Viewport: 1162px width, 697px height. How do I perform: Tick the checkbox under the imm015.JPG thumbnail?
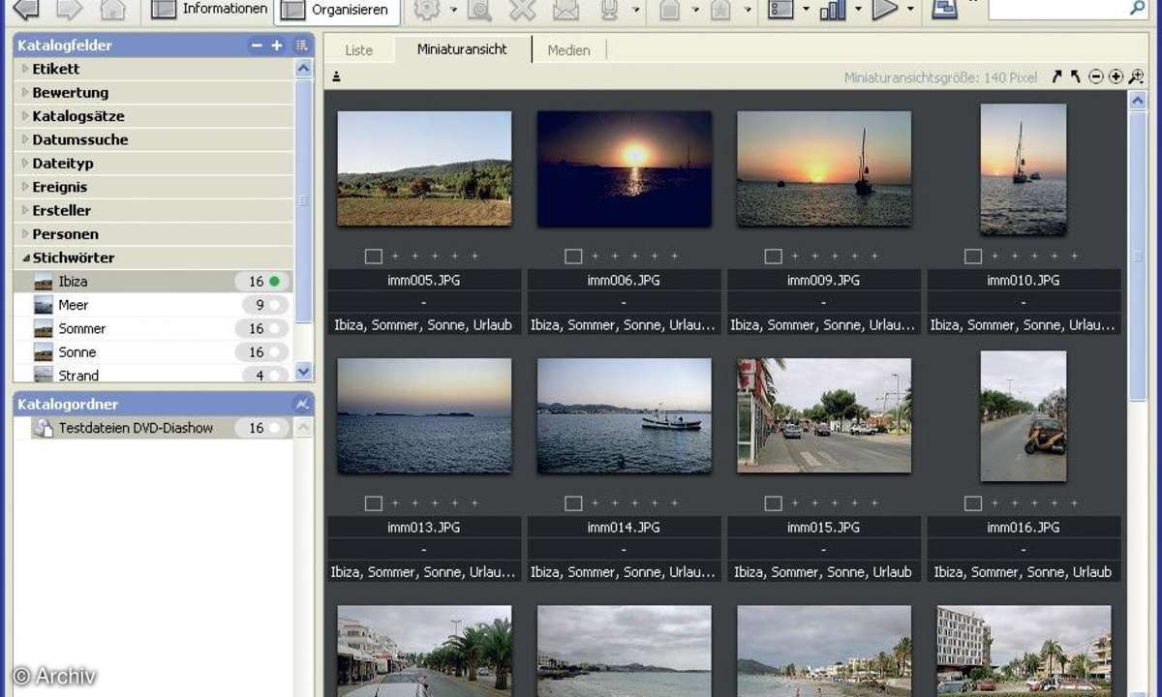tap(773, 503)
